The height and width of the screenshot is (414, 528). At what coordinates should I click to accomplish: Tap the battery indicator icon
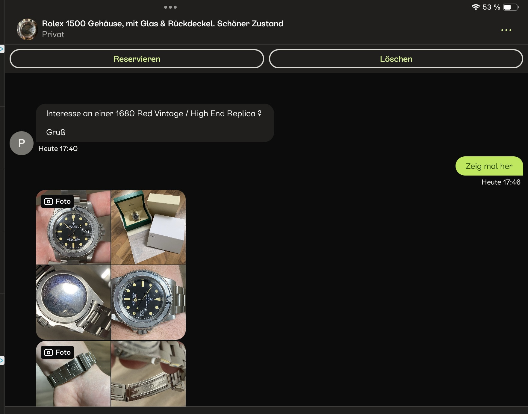pyautogui.click(x=511, y=7)
